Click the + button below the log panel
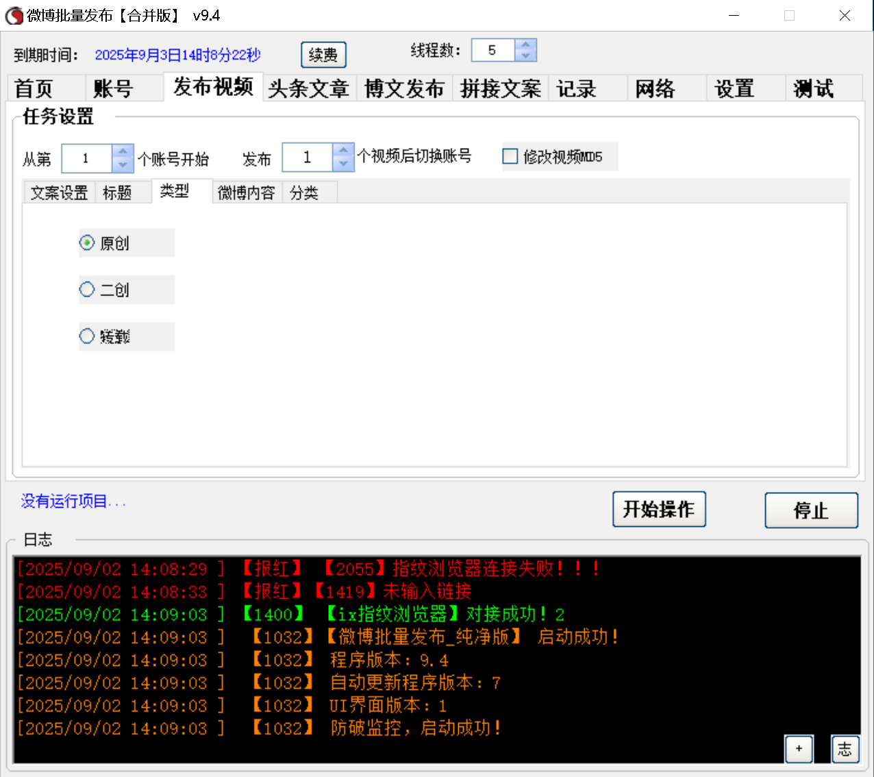Screen dimensions: 874x777 (x=799, y=749)
